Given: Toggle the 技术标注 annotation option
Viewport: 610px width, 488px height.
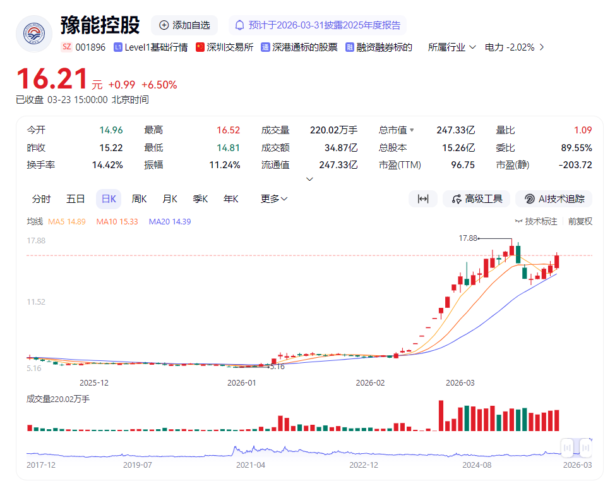Looking at the screenshot, I should (536, 222).
